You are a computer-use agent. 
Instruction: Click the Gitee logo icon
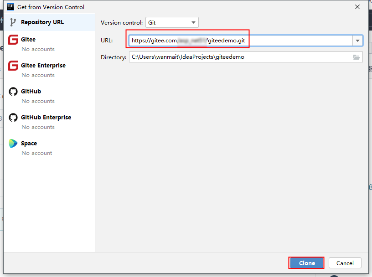pyautogui.click(x=13, y=40)
